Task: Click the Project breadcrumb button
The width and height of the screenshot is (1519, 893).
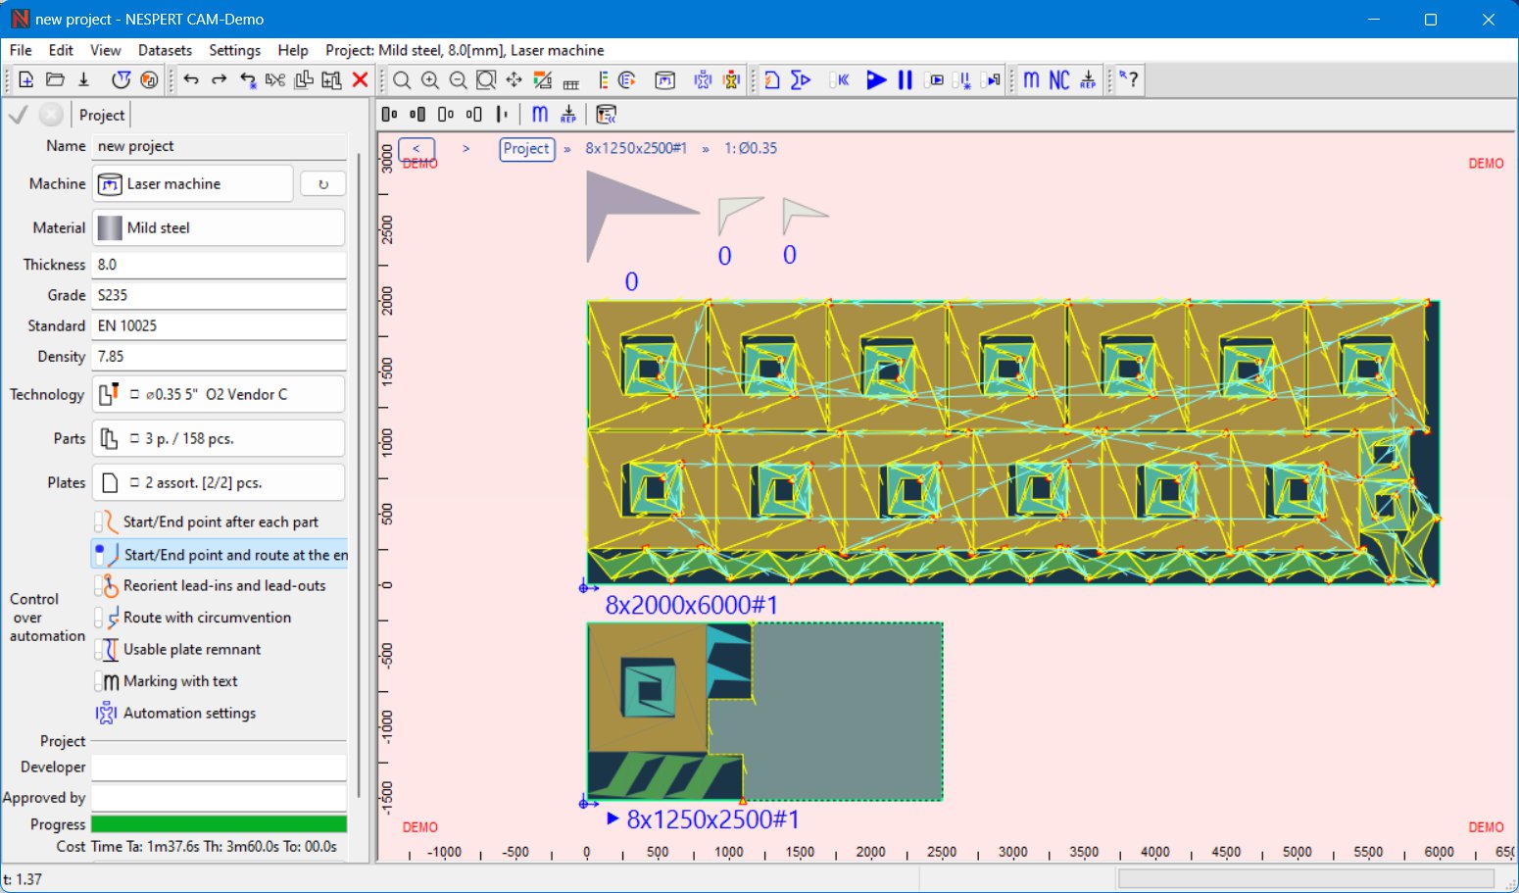Action: tap(527, 149)
